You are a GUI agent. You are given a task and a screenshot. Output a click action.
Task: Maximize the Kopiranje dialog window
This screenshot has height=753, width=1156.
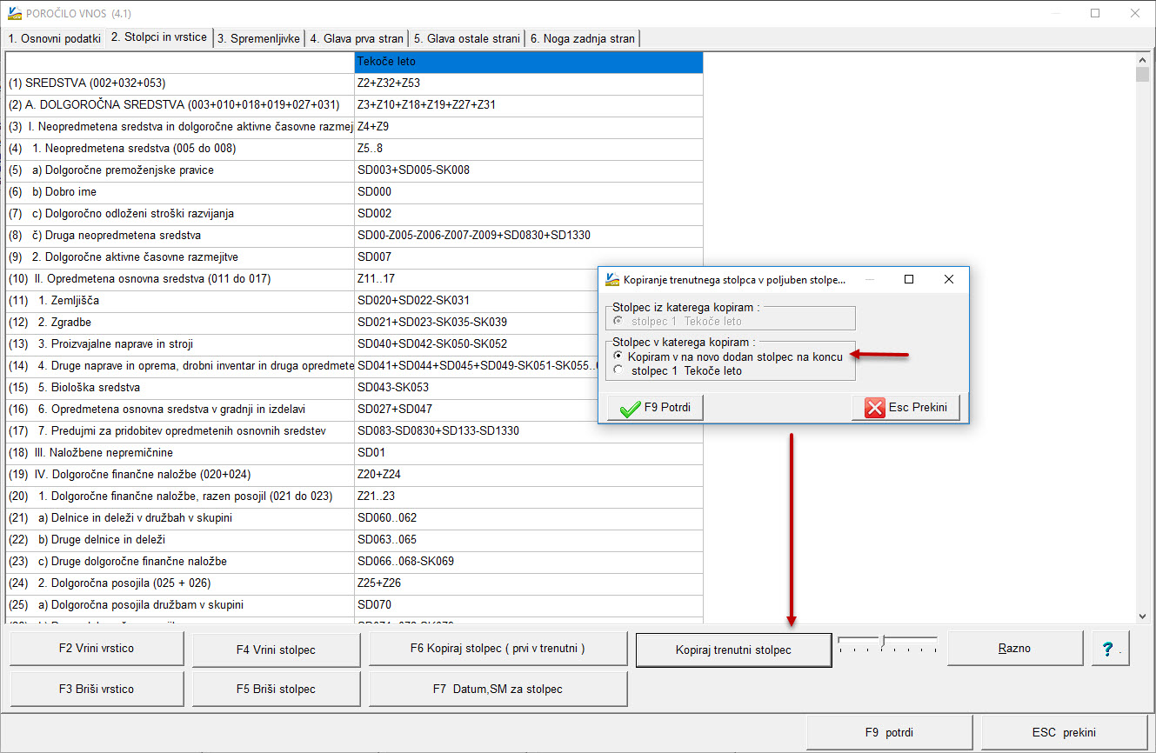pyautogui.click(x=909, y=279)
